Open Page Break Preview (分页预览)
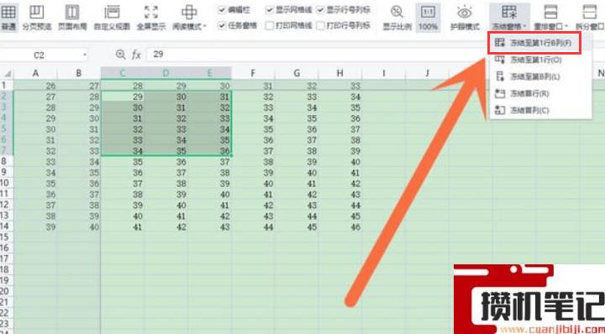 [37, 17]
